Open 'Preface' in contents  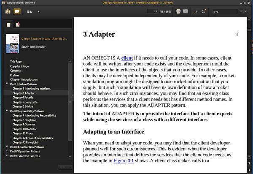(14, 75)
